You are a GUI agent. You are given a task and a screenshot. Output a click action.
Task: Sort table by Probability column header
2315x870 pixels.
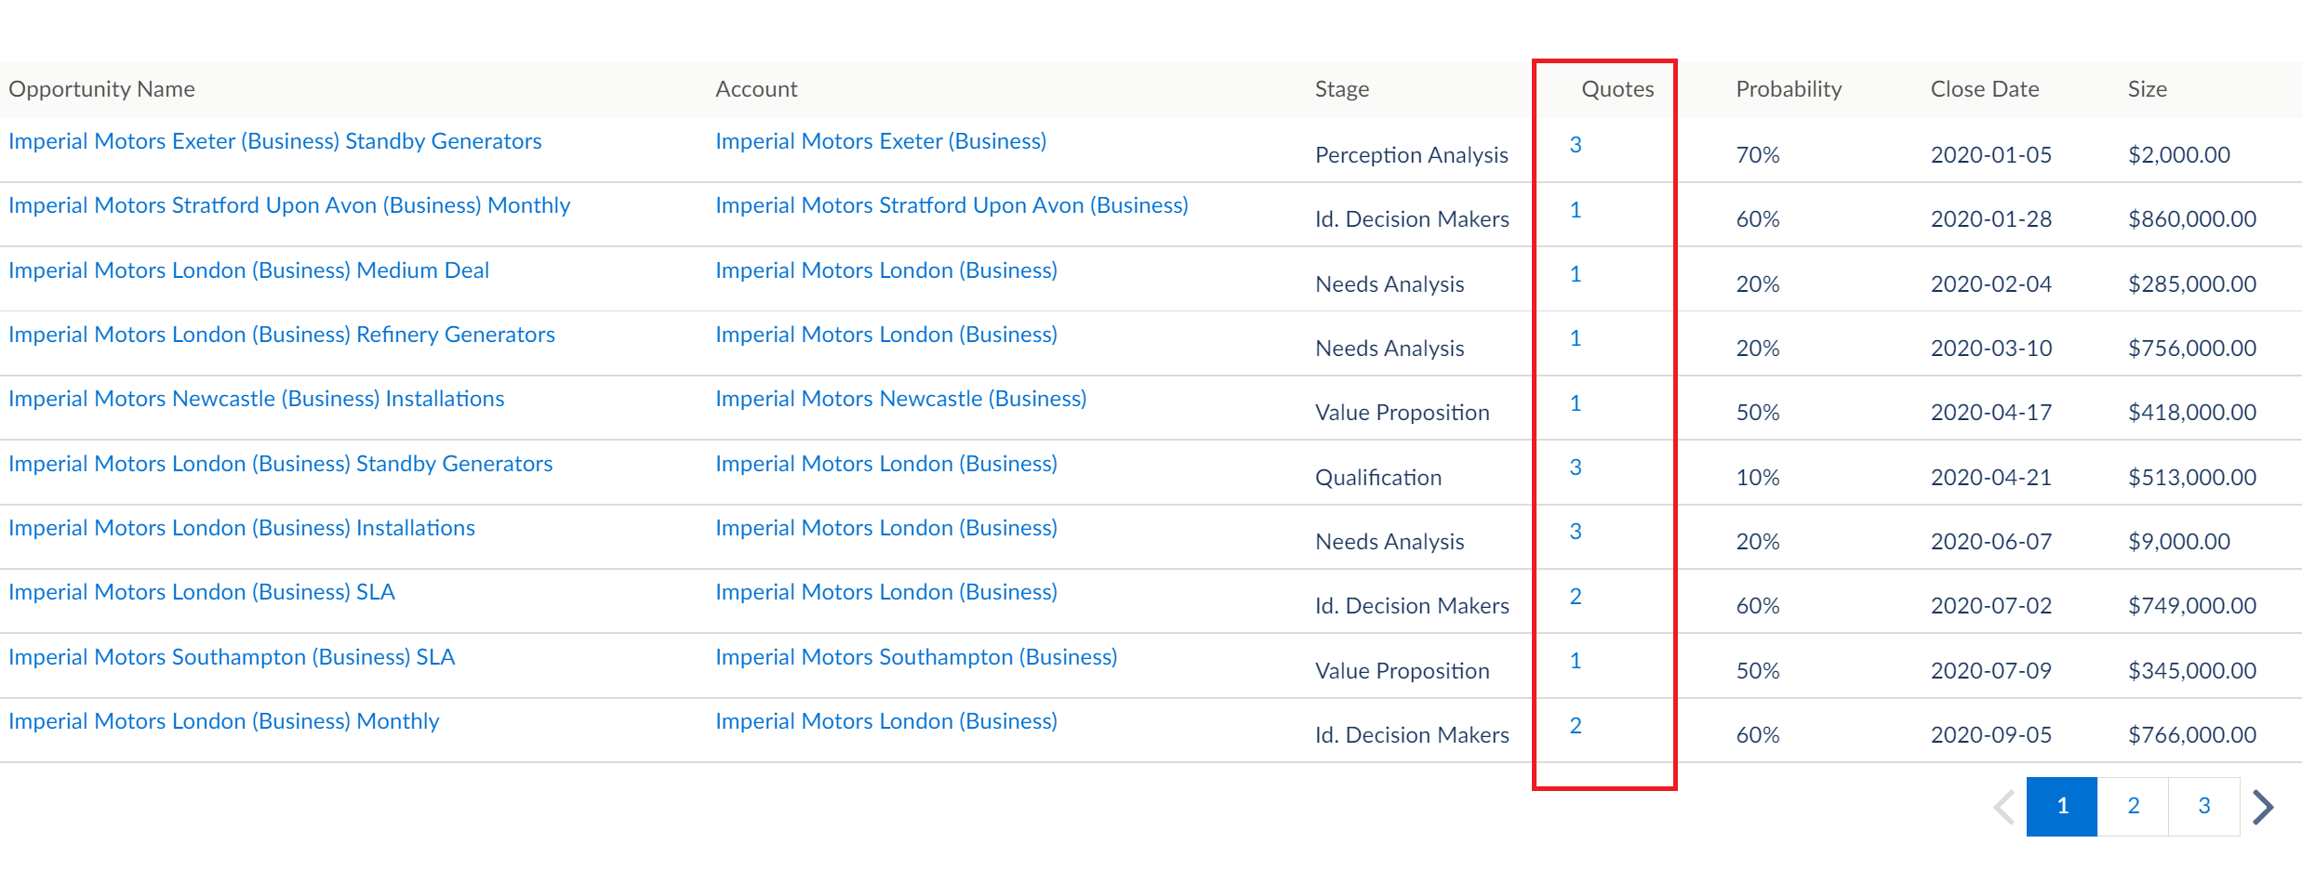tap(1789, 89)
